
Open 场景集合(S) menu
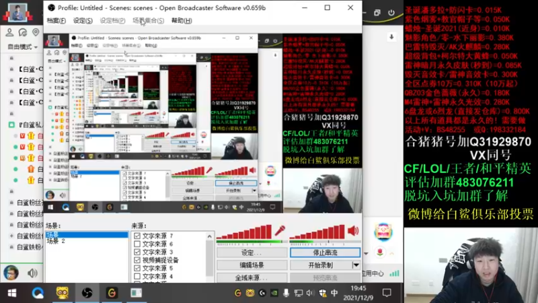tap(148, 21)
